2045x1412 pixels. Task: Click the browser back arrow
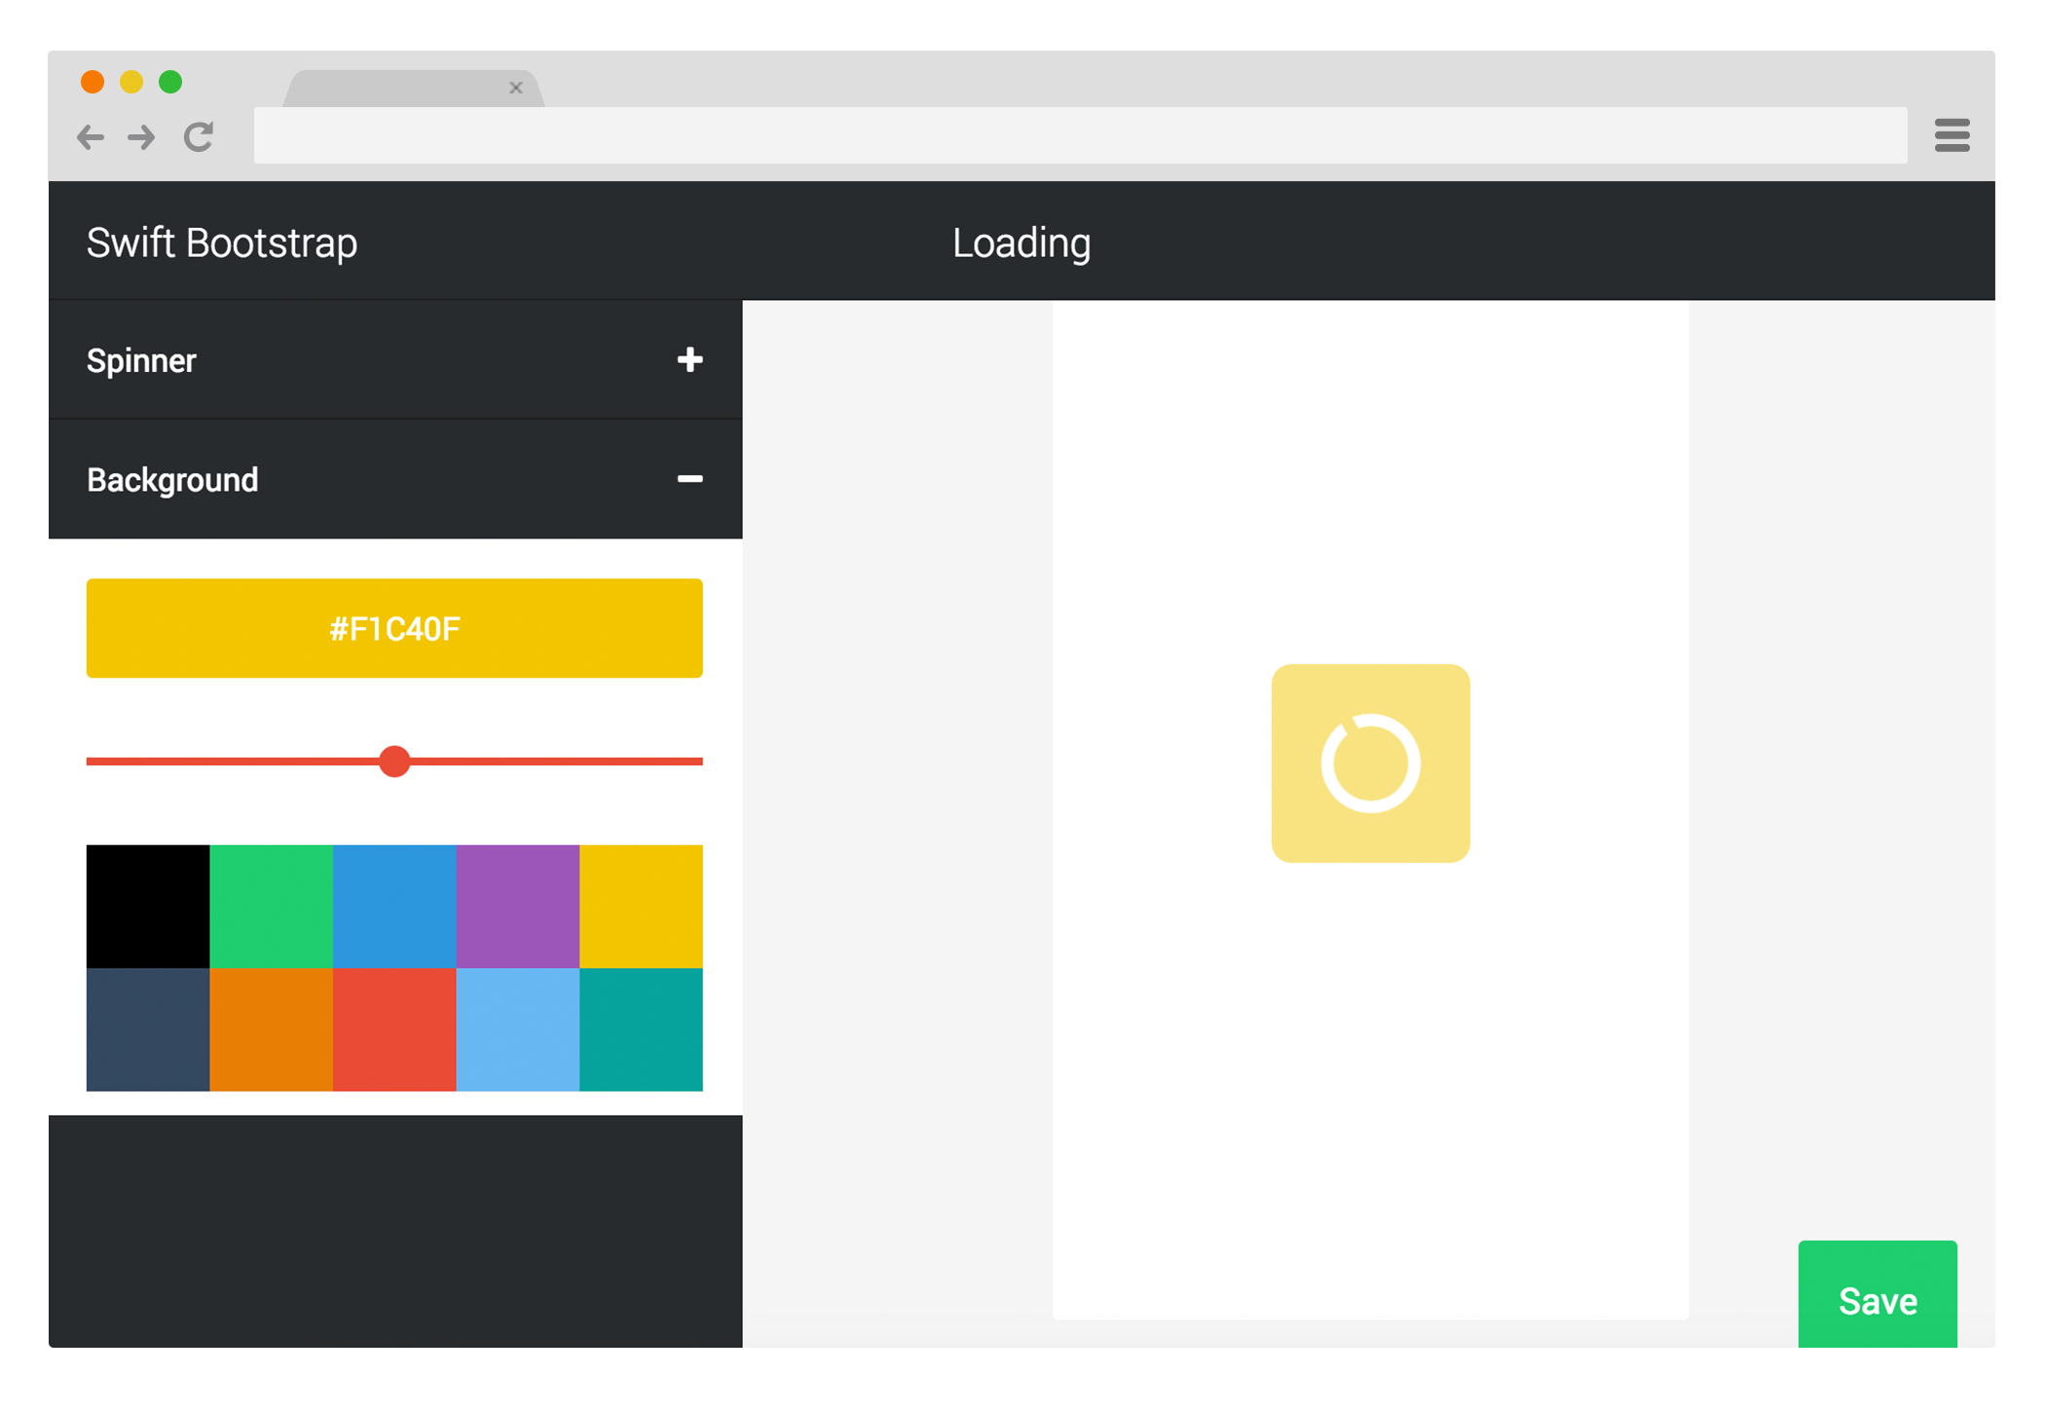click(91, 137)
